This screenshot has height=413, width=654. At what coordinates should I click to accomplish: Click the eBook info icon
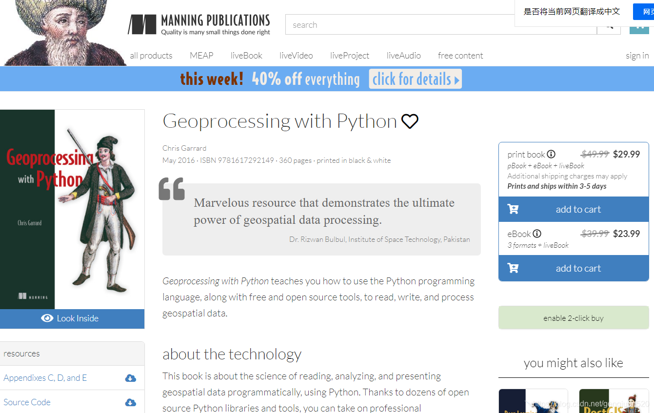537,234
